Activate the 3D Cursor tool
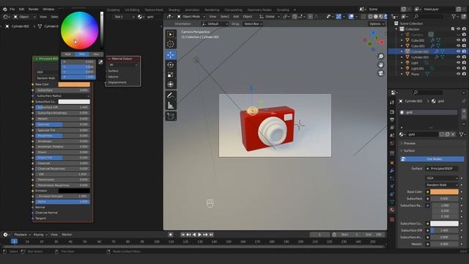The image size is (469, 264). (171, 44)
